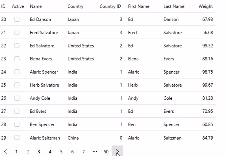Open the more pages ellipsis
This screenshot has height=156, width=227.
point(95,151)
